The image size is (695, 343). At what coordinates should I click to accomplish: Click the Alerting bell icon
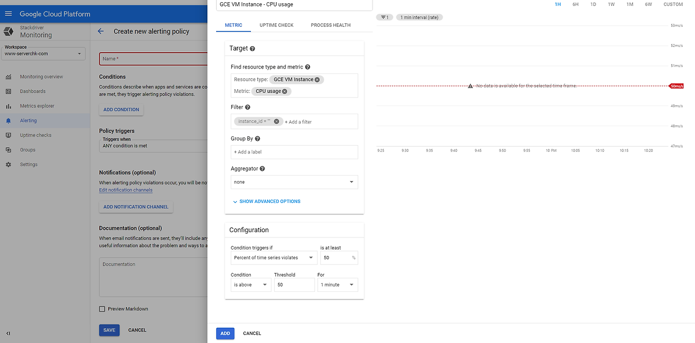tap(8, 121)
